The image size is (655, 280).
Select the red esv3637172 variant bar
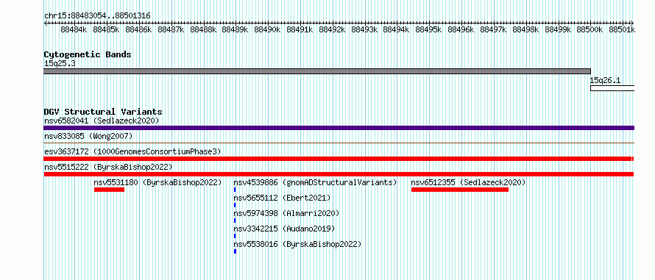(339, 159)
